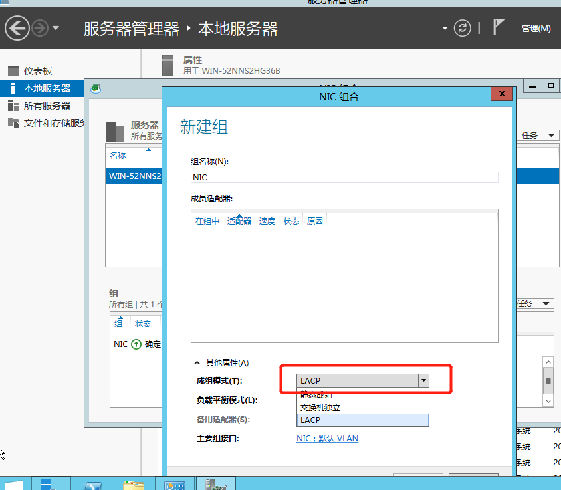
Task: Open the NIC；默认 VLAN link
Action: [328, 438]
